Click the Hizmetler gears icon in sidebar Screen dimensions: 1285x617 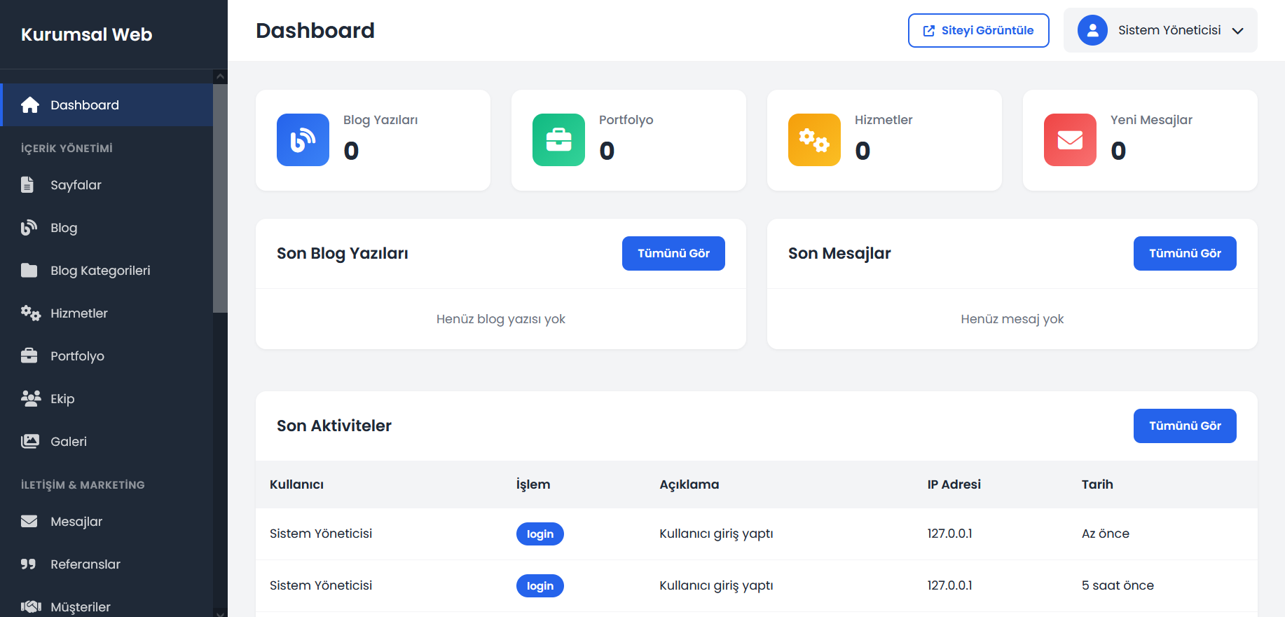pyautogui.click(x=31, y=313)
